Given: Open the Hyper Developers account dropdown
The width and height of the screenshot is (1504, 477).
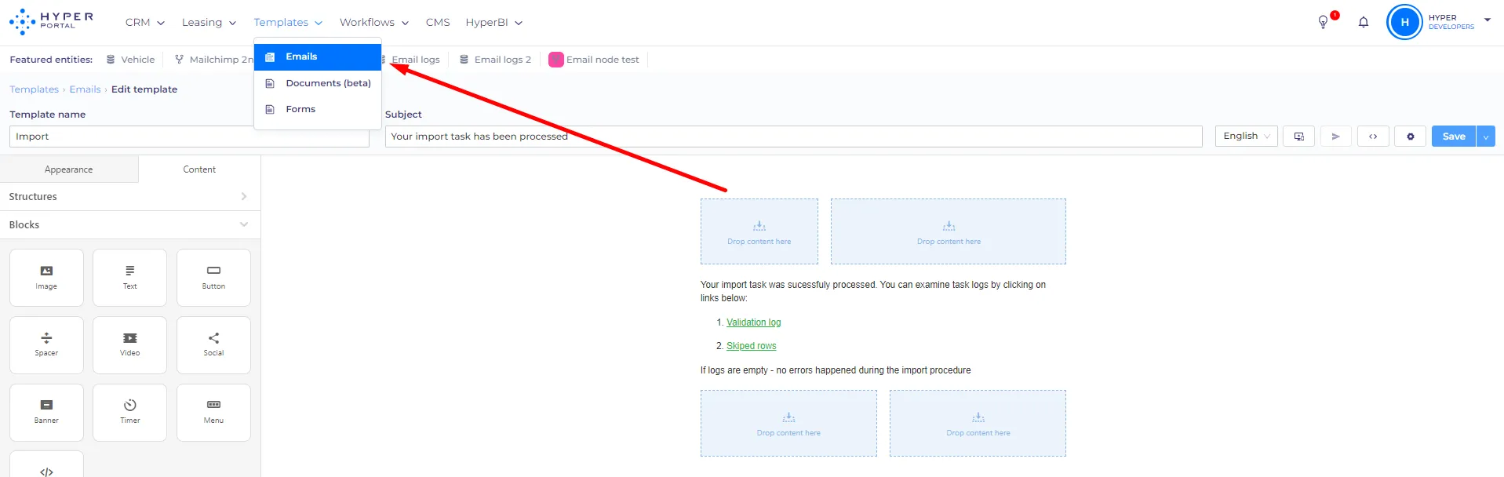Looking at the screenshot, I should (x=1459, y=22).
